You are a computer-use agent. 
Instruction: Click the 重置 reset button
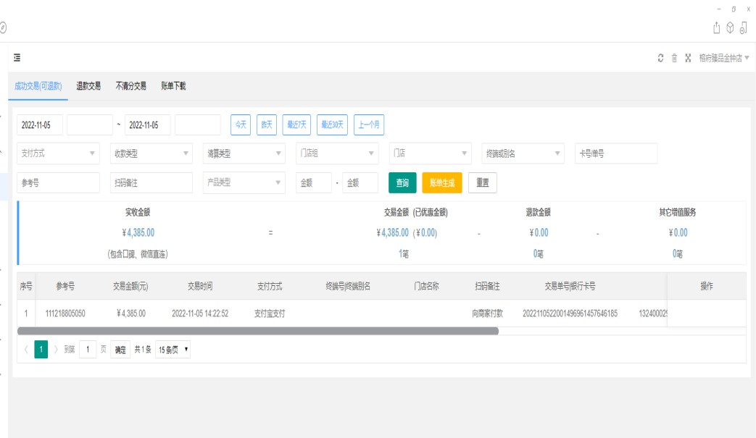(482, 183)
